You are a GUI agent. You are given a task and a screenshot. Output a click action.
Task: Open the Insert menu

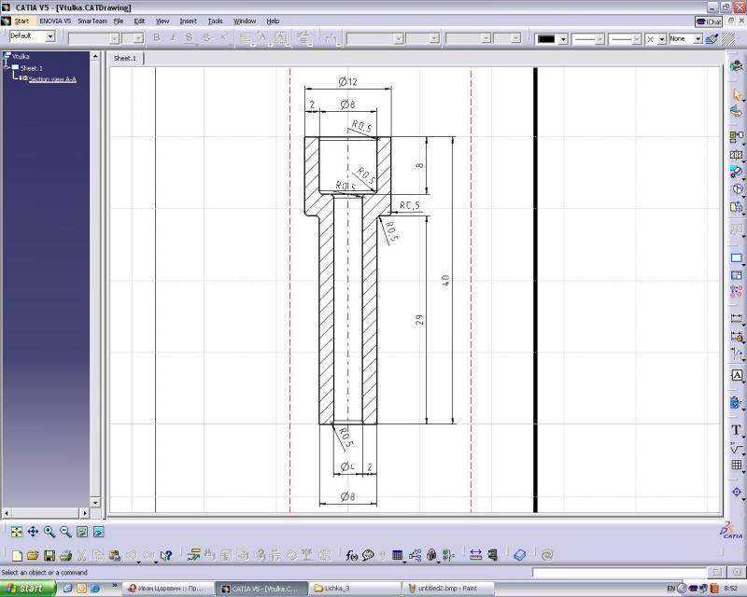coord(188,21)
